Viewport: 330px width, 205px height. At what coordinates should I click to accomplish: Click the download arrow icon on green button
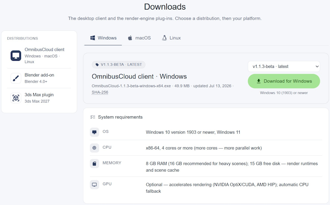(259, 81)
